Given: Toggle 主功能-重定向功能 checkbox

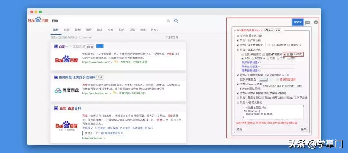Looking at the screenshot, I should pos(238,36).
